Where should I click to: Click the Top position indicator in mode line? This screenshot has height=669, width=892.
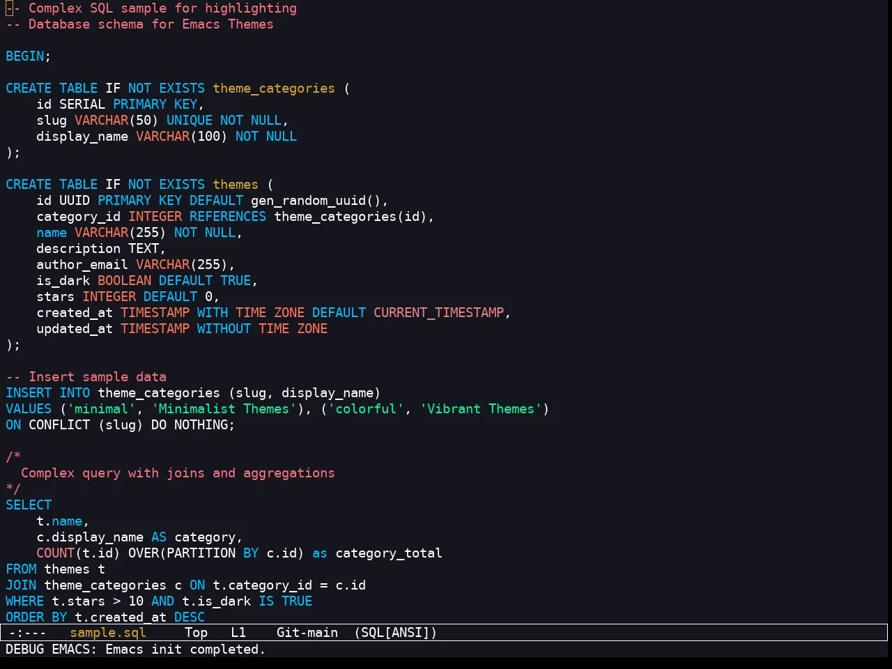(197, 633)
